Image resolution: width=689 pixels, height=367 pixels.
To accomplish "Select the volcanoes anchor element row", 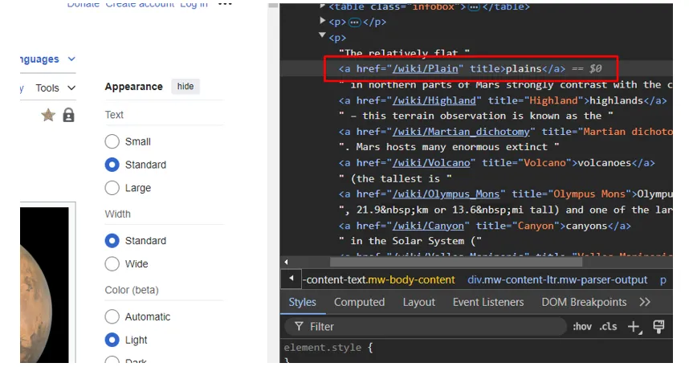I will pos(496,163).
